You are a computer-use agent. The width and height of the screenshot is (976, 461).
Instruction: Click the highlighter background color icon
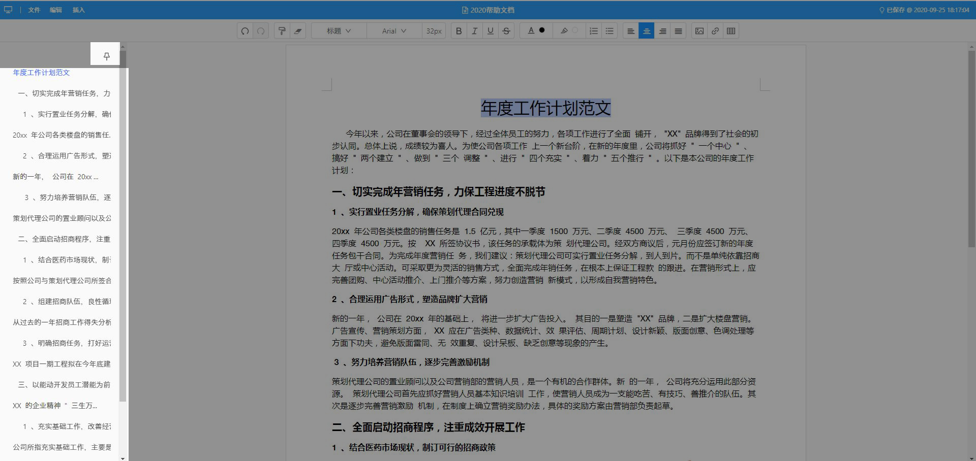[x=564, y=30]
